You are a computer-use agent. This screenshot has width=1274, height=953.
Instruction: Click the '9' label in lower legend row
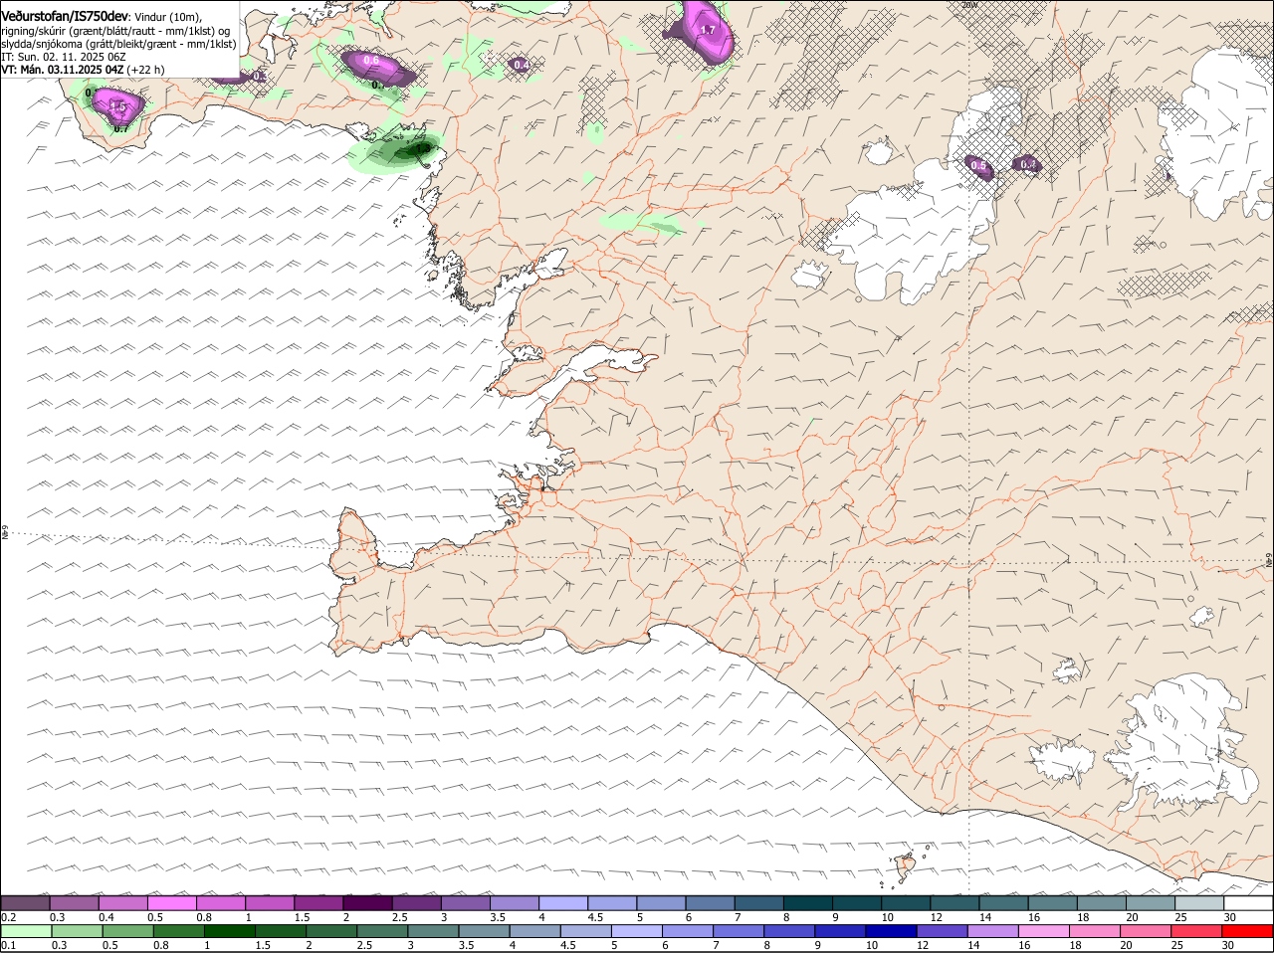817,945
